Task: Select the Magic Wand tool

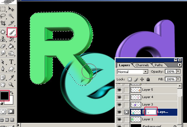Action: (11, 16)
